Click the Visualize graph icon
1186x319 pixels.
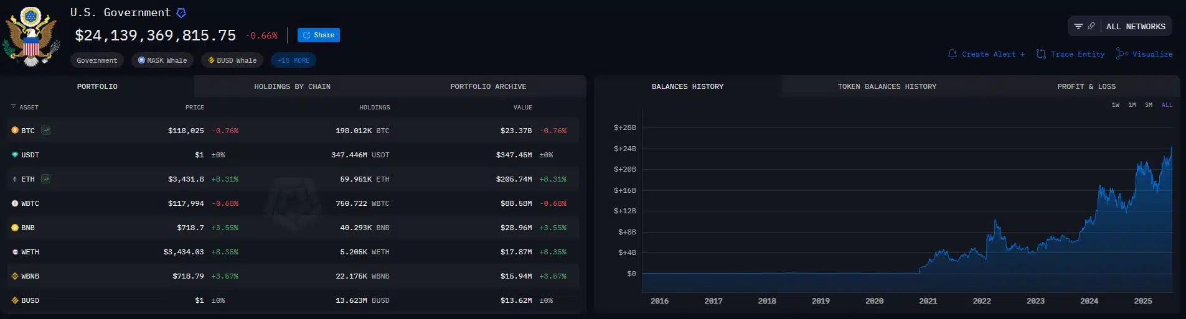coord(1122,54)
